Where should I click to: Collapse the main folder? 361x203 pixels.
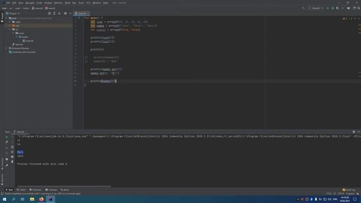[x=14, y=33]
